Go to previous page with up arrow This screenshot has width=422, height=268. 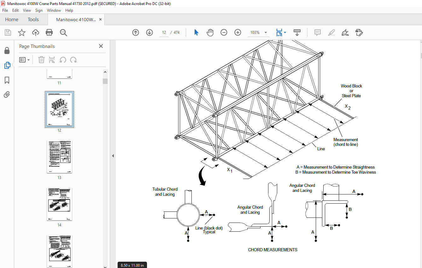pos(136,33)
